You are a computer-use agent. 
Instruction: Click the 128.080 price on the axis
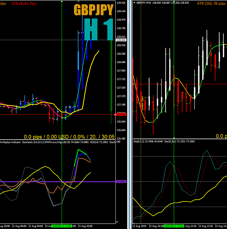click(x=121, y=62)
